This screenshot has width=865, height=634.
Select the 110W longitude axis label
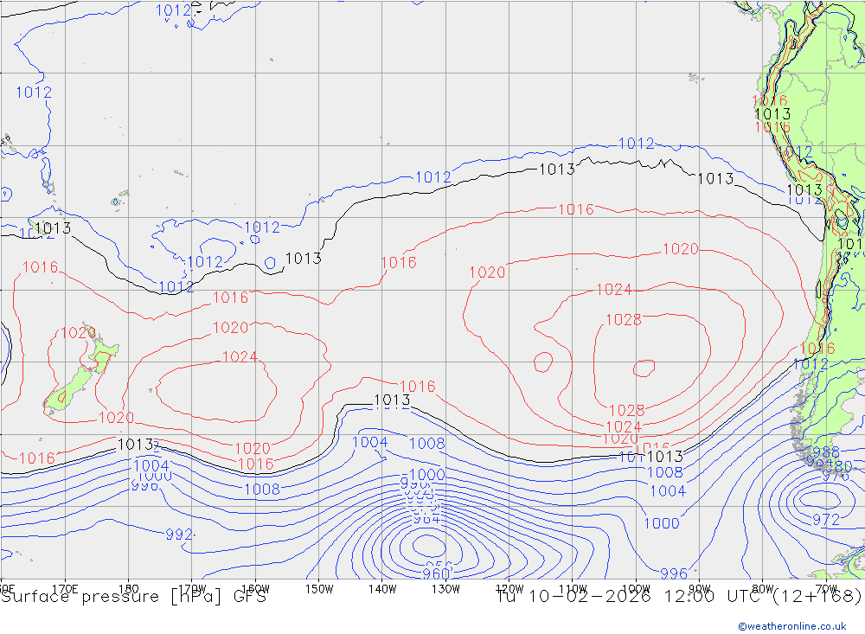pos(573,589)
